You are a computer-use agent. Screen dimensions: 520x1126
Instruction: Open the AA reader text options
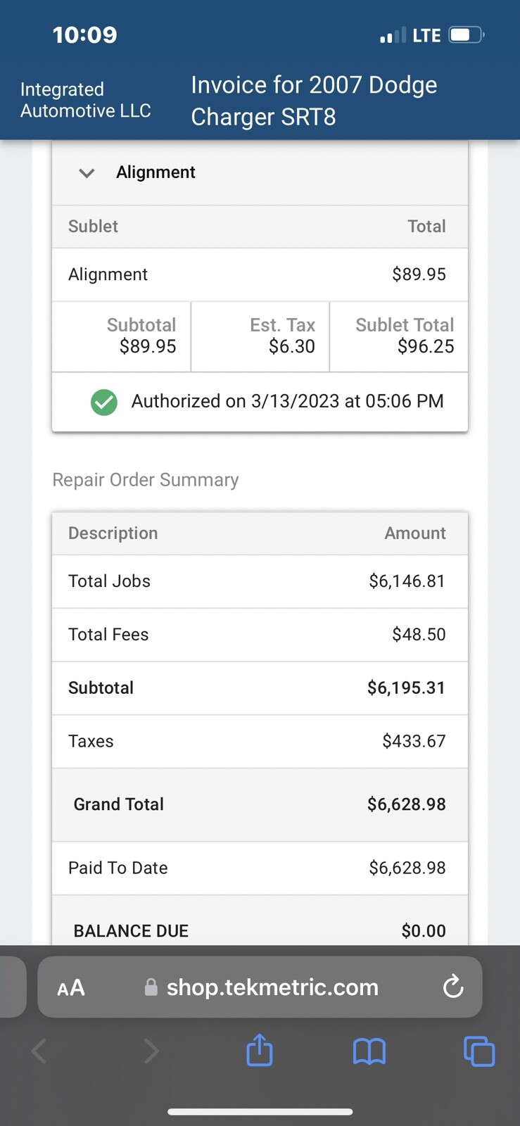(x=71, y=987)
